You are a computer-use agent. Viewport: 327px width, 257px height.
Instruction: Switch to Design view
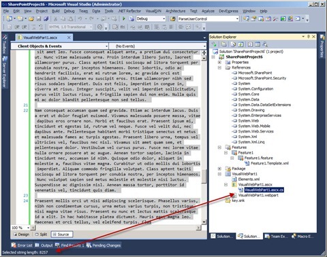[21, 235]
